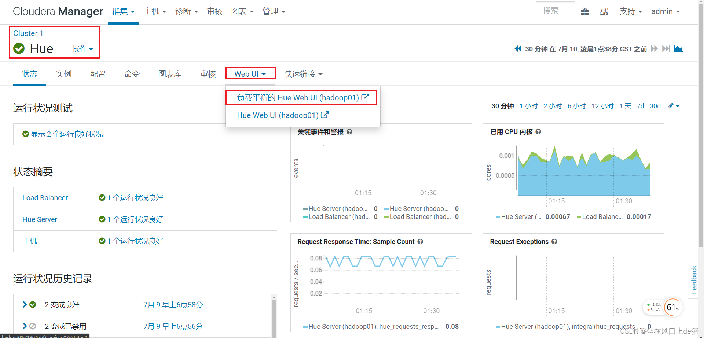Open Hue Web UI (hadoop01) menu entry
Image resolution: width=704 pixels, height=338 pixels.
point(303,115)
